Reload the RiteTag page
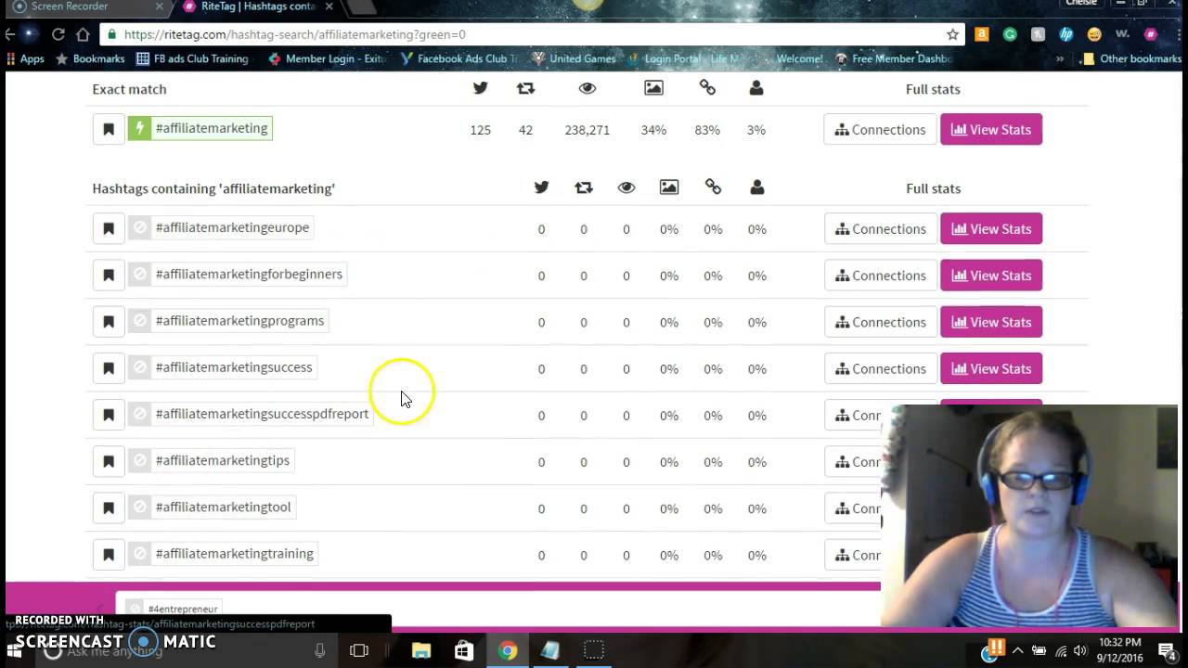The image size is (1188, 668). point(58,34)
